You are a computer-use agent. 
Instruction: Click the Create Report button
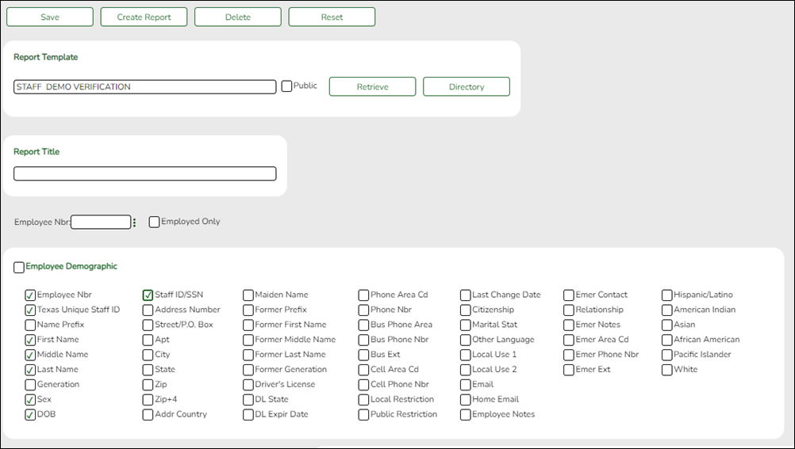pos(144,17)
